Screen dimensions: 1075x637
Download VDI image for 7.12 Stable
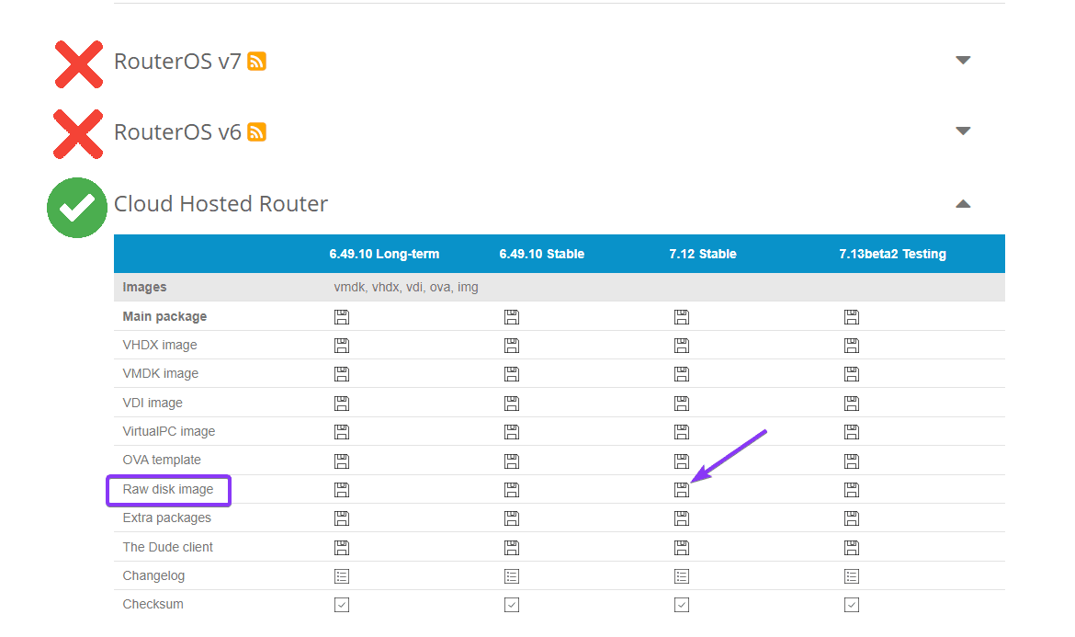point(681,403)
